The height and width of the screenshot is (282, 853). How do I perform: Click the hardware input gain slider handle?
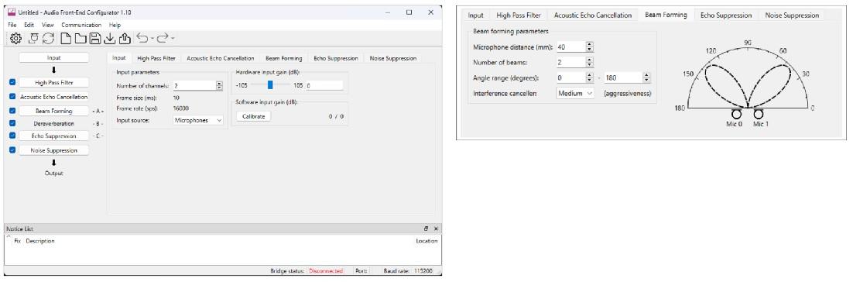(x=270, y=85)
